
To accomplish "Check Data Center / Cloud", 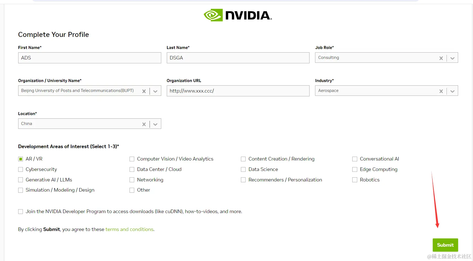I will (132, 169).
